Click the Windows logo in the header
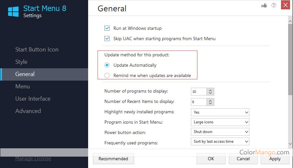This screenshot has width=293, height=168. tap(13, 11)
